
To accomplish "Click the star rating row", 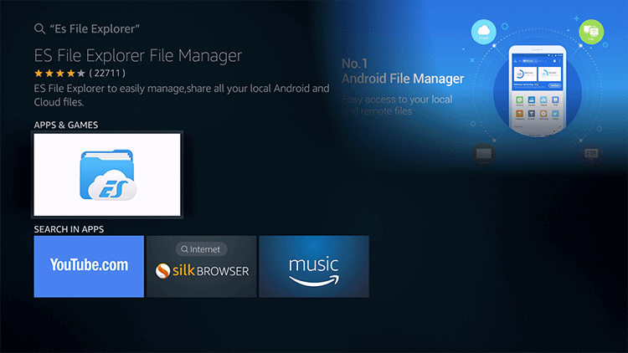I will tap(59, 74).
